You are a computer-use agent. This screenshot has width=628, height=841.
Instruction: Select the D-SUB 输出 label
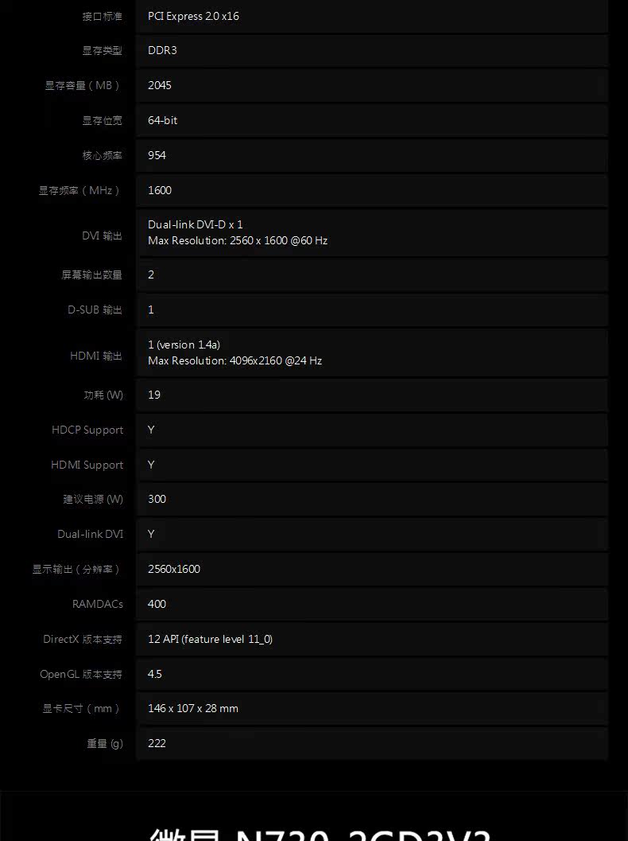[x=95, y=310]
